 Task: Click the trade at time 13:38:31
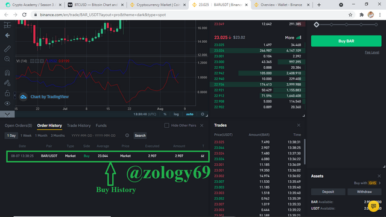pos(258,142)
